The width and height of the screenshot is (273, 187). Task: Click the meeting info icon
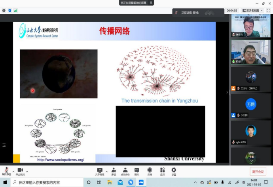pos(4,11)
